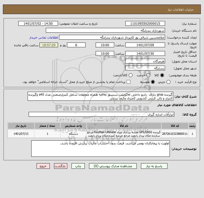Click the جزئیات اطلاعات نیاز header title
Image resolution: width=204 pixels, height=198 pixels.
(x=181, y=10)
